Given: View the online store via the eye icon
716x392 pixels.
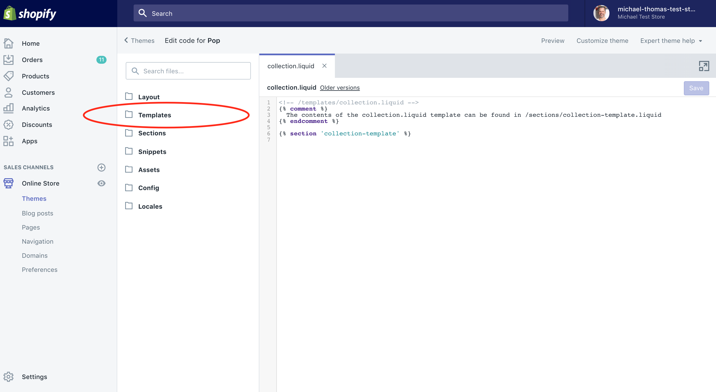Looking at the screenshot, I should point(101,183).
